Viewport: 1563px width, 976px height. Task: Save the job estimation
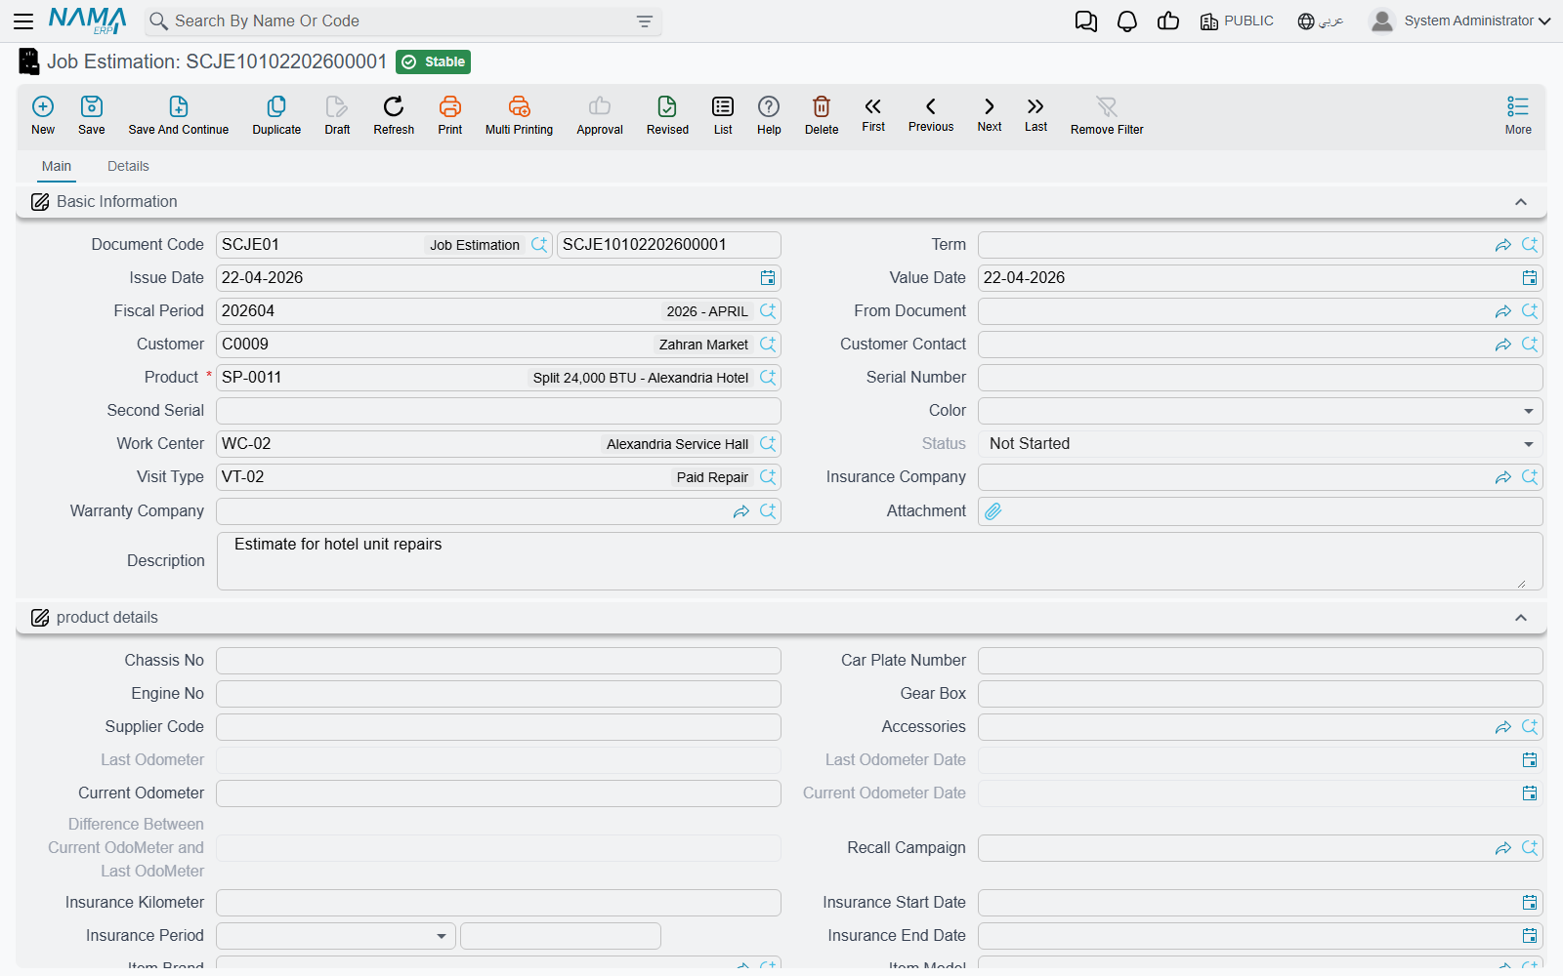(x=92, y=114)
